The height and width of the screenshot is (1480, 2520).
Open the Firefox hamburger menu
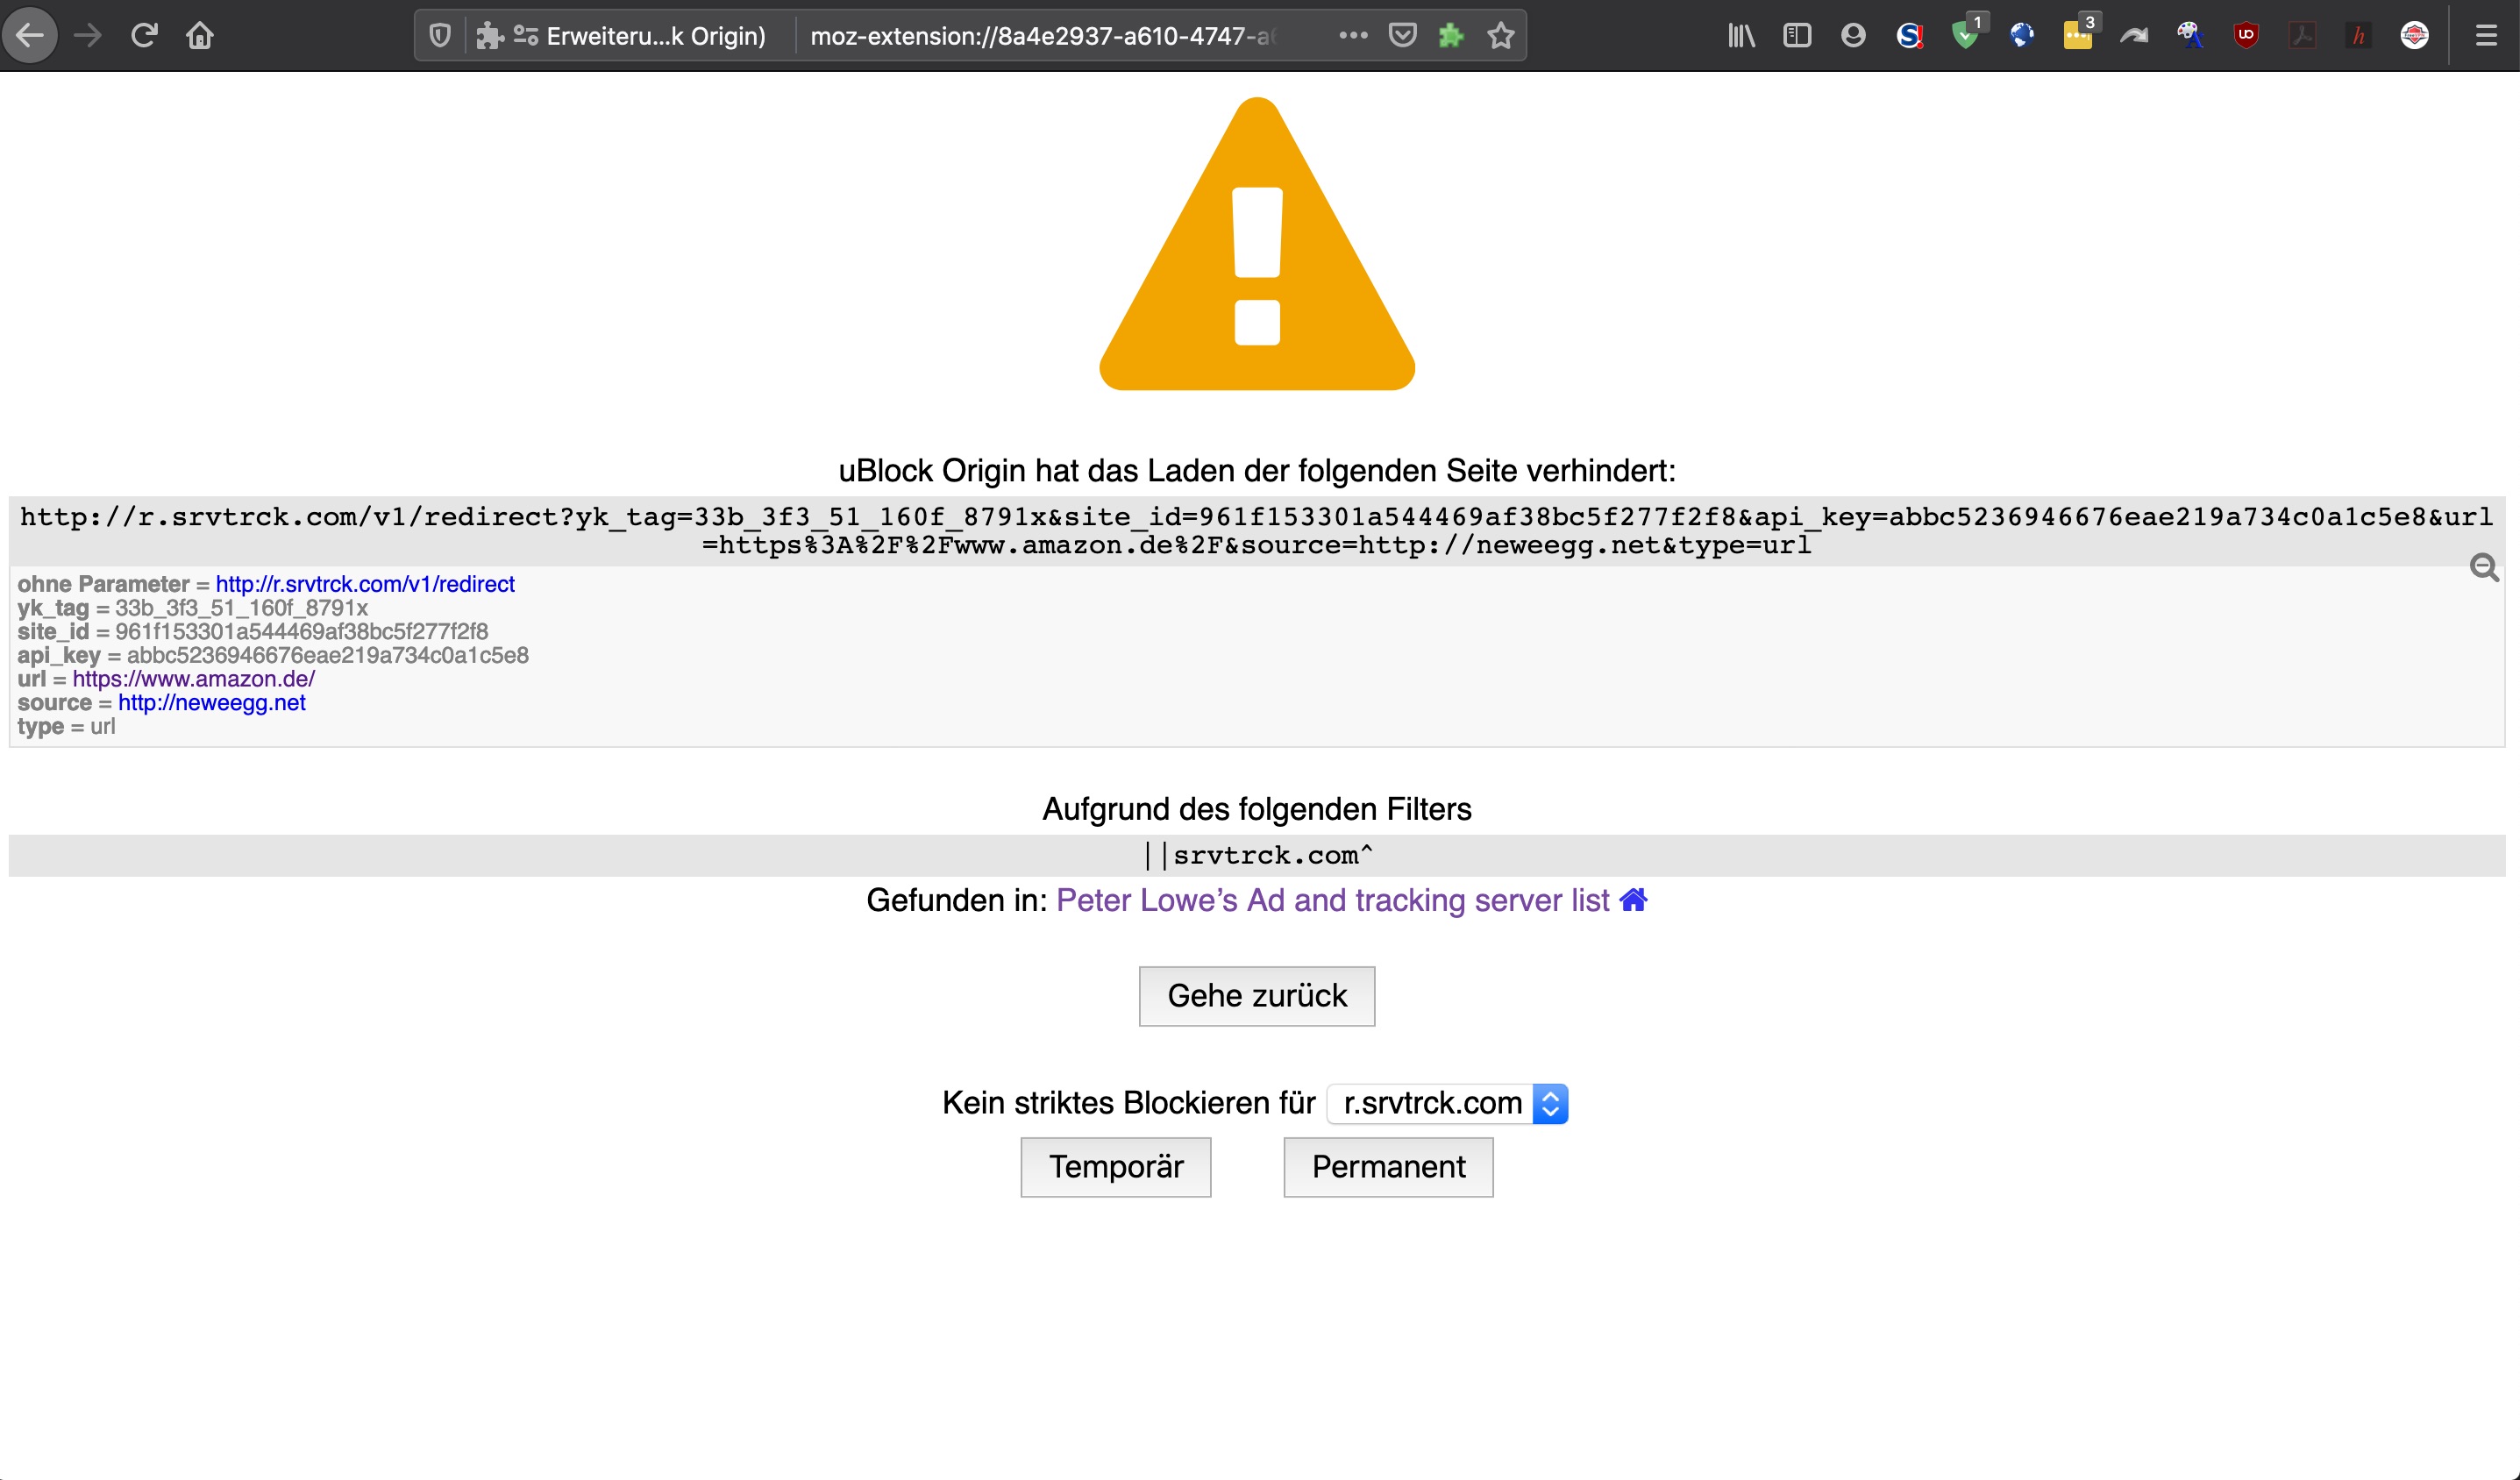pos(2486,36)
